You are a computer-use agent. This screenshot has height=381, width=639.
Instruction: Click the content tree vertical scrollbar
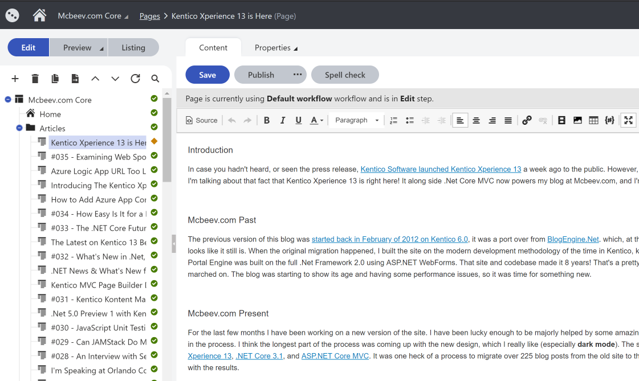click(x=166, y=139)
